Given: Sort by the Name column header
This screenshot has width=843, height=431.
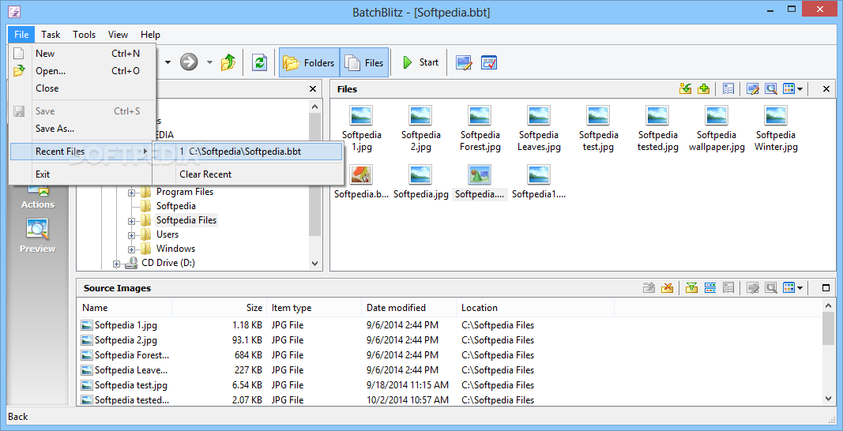Looking at the screenshot, I should point(125,308).
